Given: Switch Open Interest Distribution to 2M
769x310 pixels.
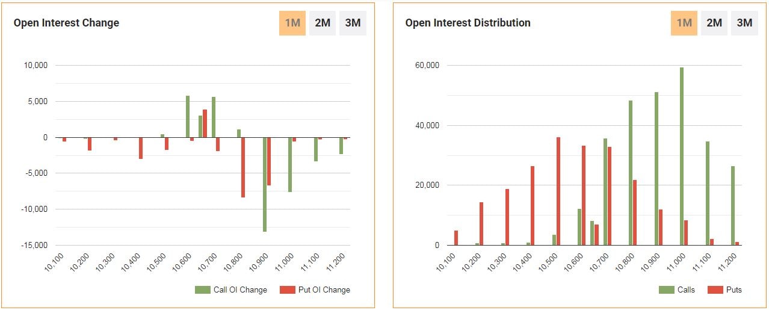Looking at the screenshot, I should [x=714, y=23].
